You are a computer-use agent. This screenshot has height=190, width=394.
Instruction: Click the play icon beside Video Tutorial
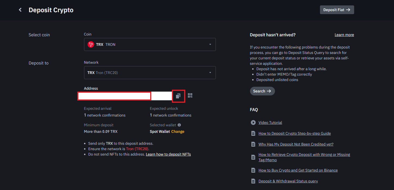coord(253,123)
